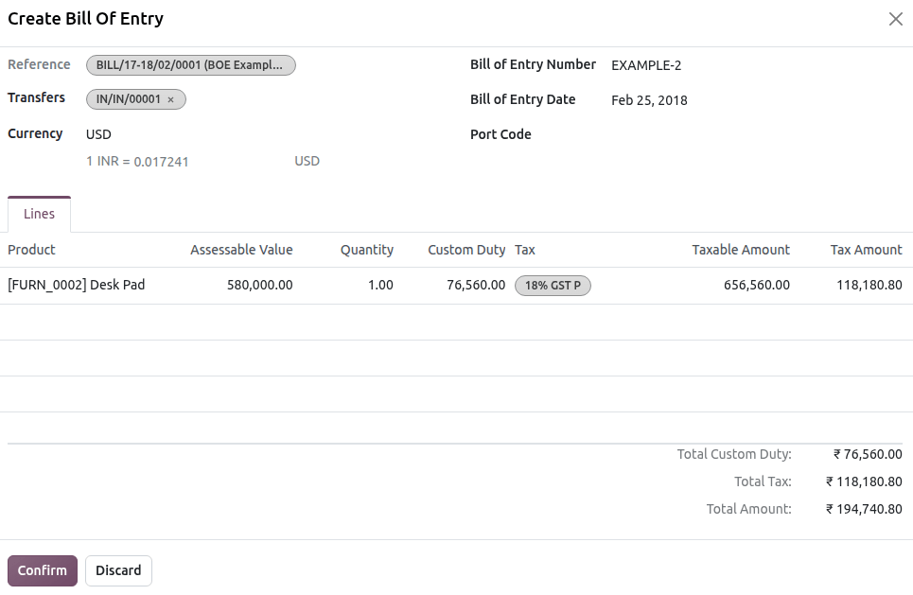Click the Total Amount ₹ 194,740.80 value

pyautogui.click(x=864, y=509)
